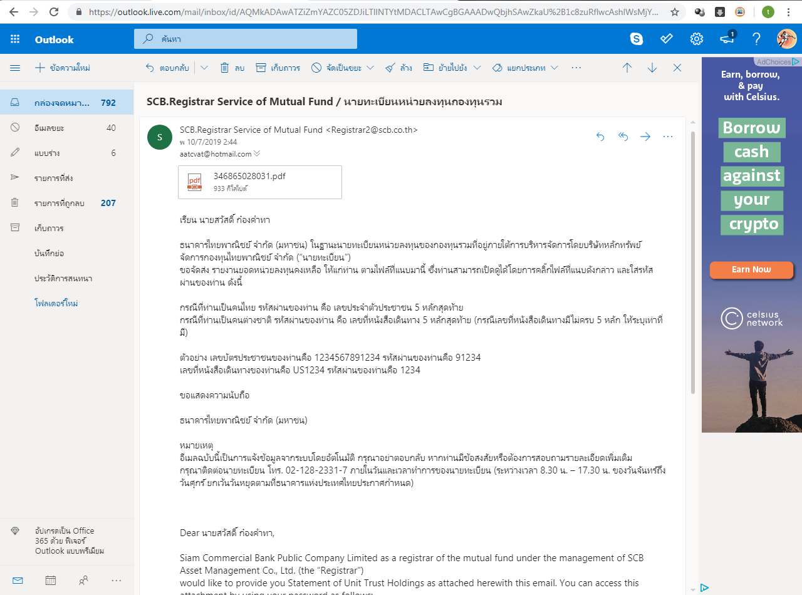Open the Skype icon in header
This screenshot has height=595, width=802.
click(637, 39)
